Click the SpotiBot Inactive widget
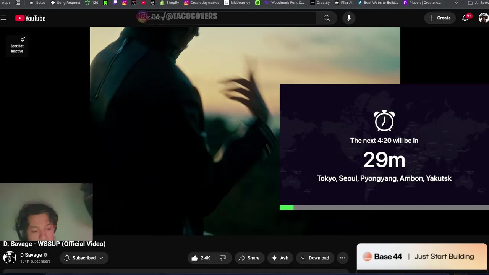This screenshot has width=489, height=275. pyautogui.click(x=17, y=45)
